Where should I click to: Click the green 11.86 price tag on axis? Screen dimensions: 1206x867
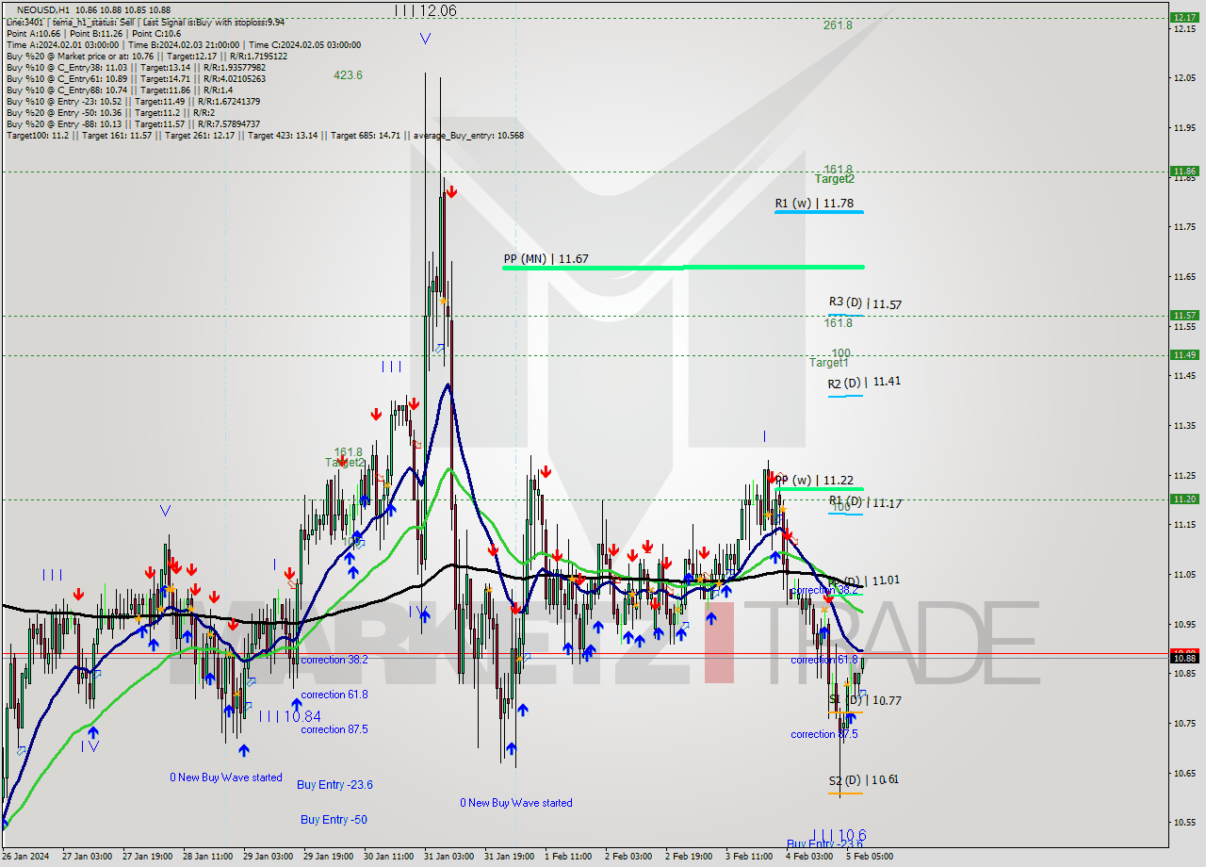click(1183, 172)
